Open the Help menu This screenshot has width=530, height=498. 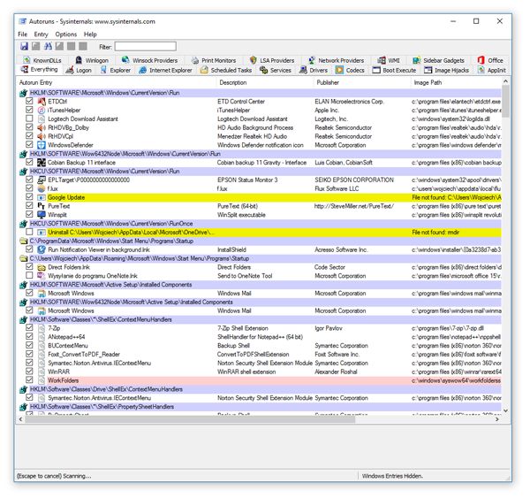click(x=90, y=34)
